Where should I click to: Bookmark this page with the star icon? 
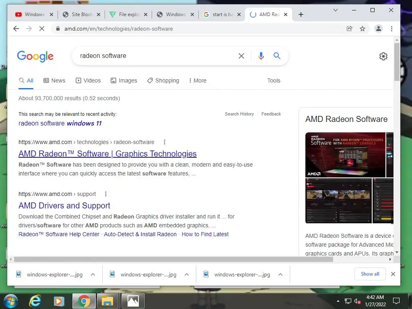363,29
